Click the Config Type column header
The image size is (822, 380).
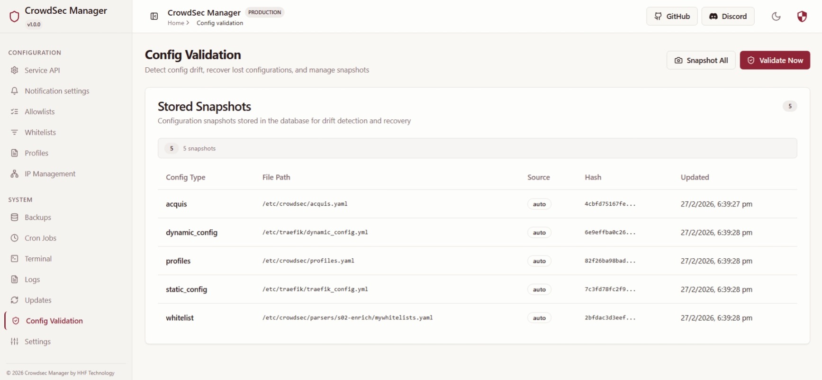[x=185, y=177]
